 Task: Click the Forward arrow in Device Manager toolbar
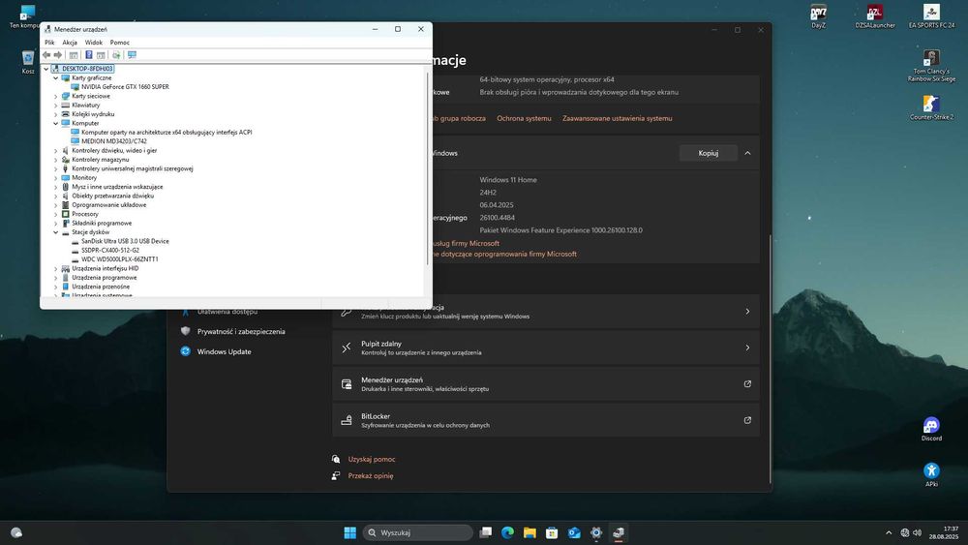(58, 55)
